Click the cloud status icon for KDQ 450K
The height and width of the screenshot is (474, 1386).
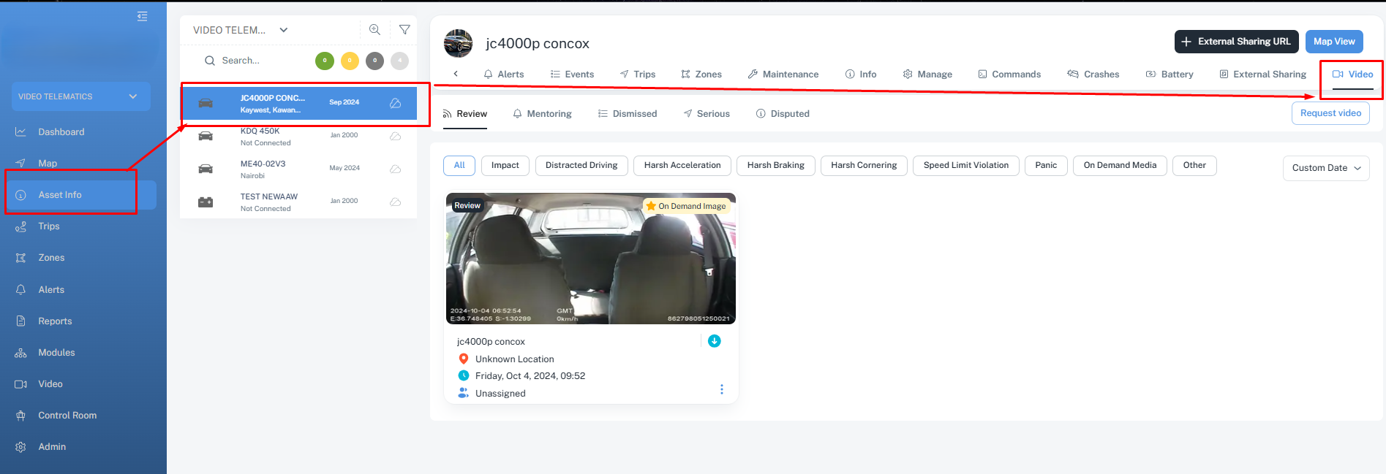click(x=395, y=137)
